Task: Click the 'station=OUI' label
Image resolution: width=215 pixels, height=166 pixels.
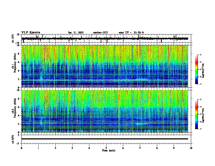Action: [100, 33]
